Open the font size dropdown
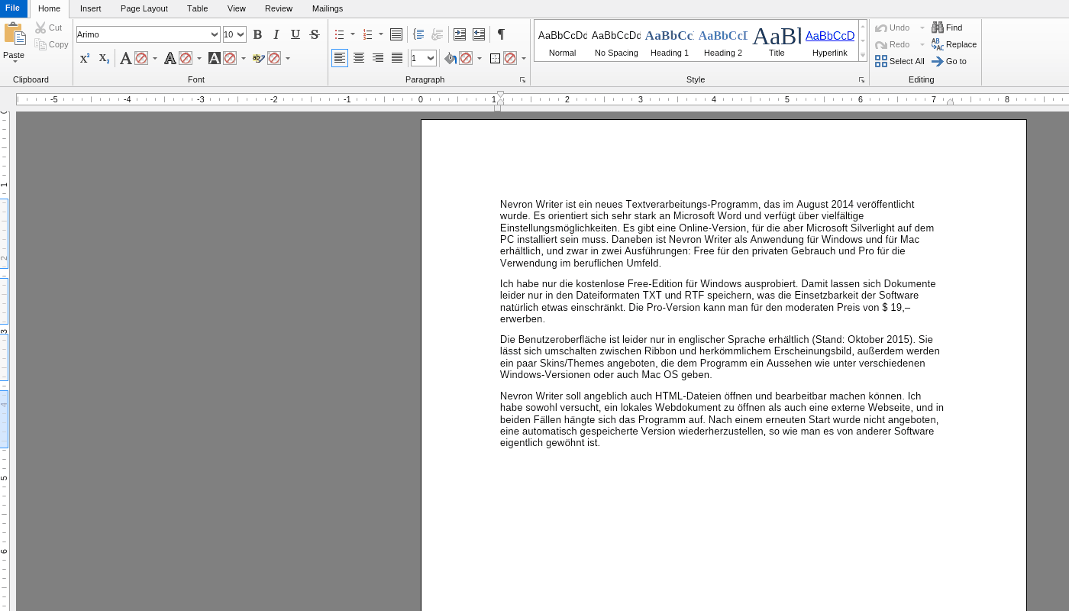 coord(241,34)
